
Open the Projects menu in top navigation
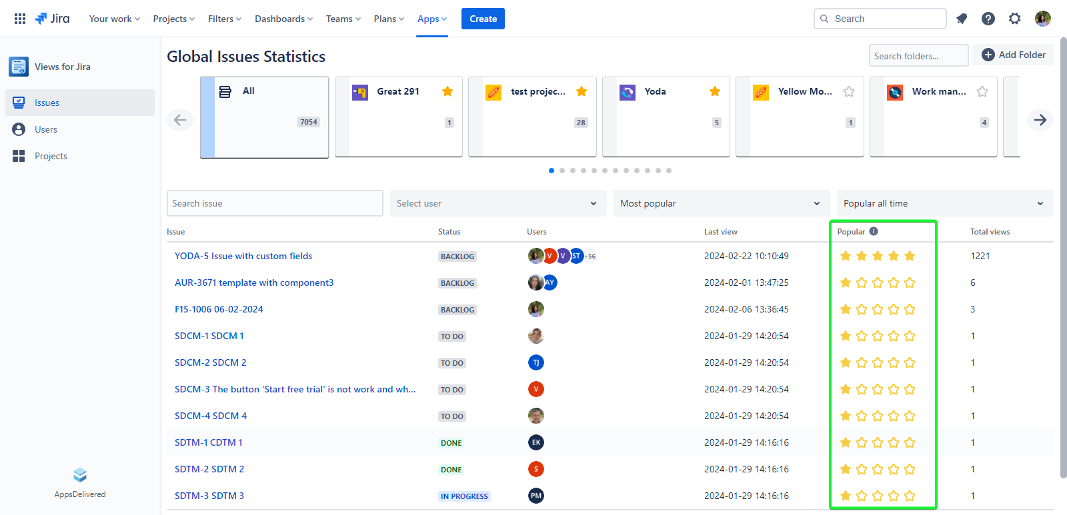point(173,19)
